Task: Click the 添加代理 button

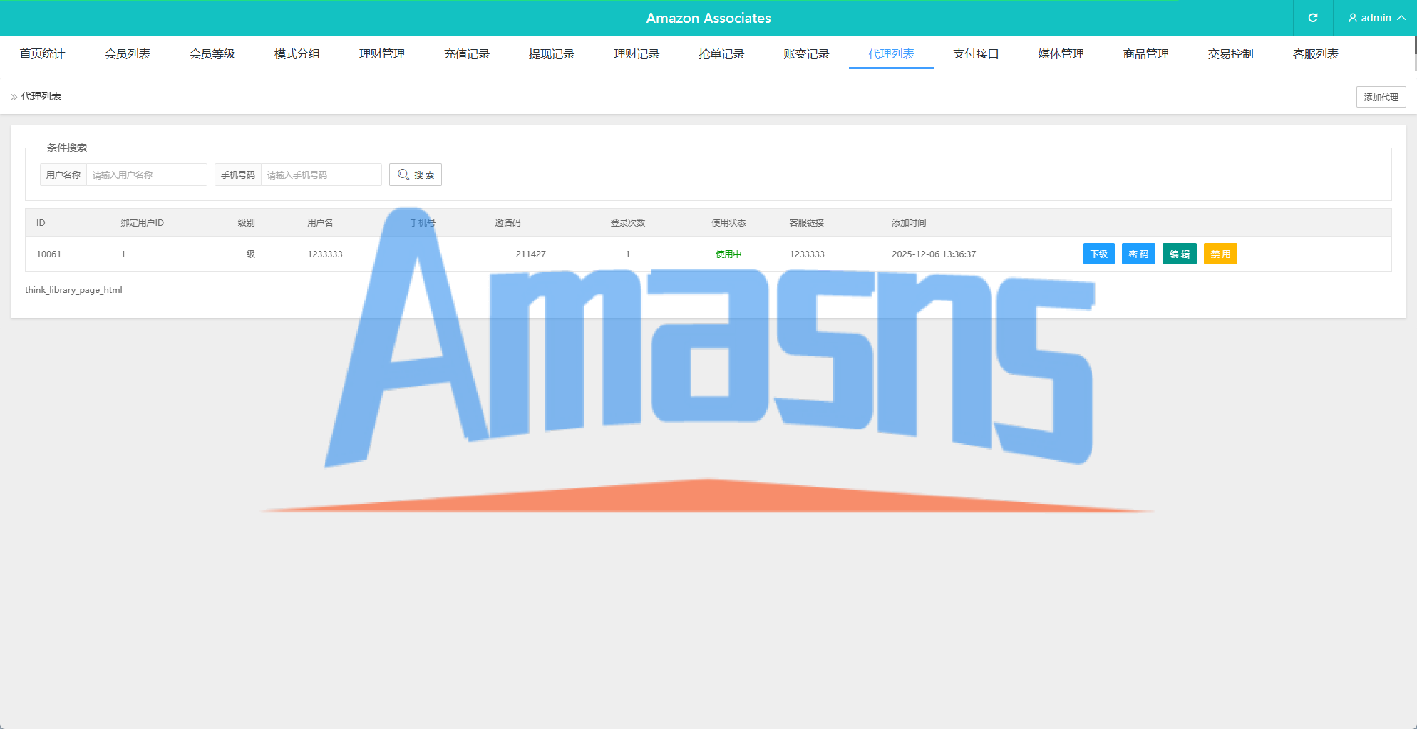Action: pos(1381,97)
